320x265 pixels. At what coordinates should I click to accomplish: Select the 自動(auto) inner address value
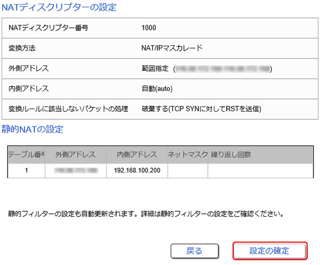[157, 89]
